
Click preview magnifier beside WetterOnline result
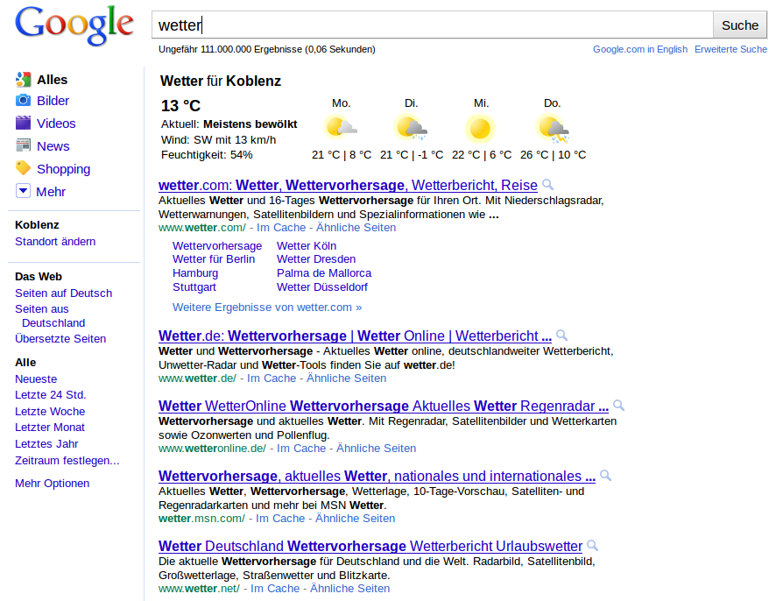(x=618, y=406)
